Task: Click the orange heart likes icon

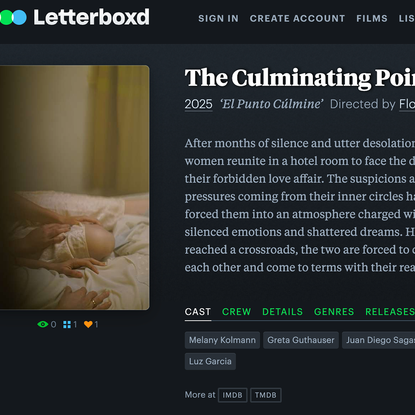Action: tap(88, 324)
